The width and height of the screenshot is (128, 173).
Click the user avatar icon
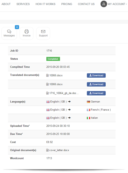click(x=104, y=4)
